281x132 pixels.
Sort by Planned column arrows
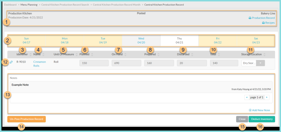coord(92,55)
